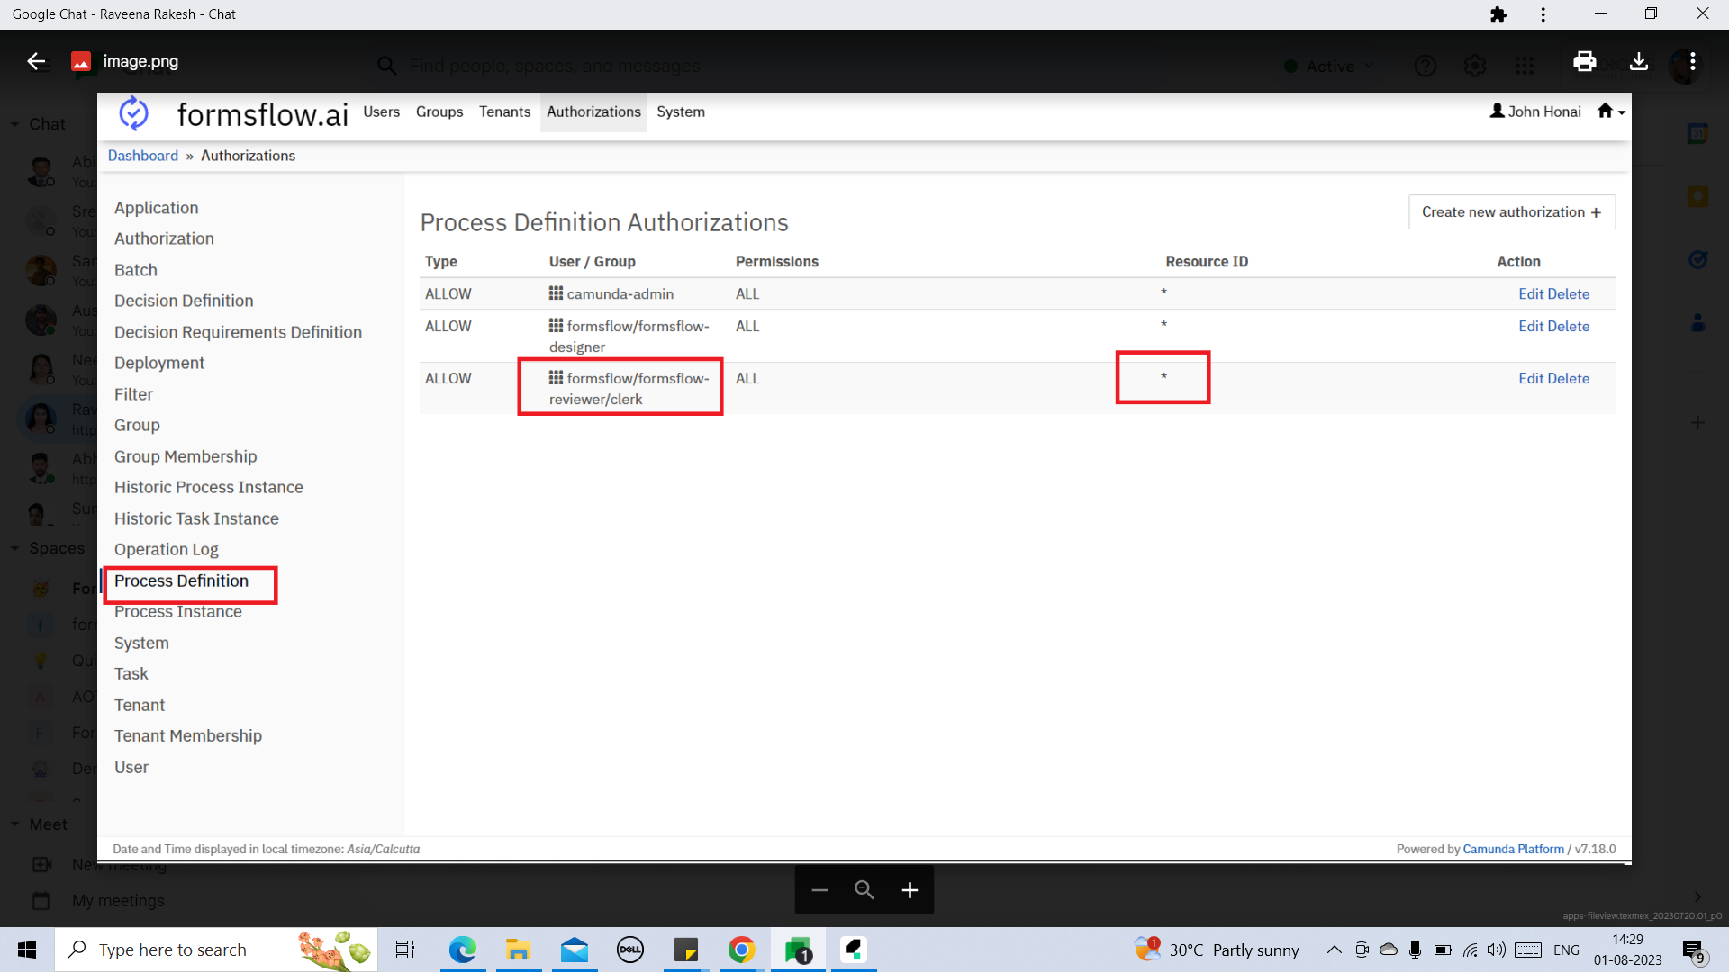
Task: Collapse the Spaces section
Action: (x=14, y=548)
